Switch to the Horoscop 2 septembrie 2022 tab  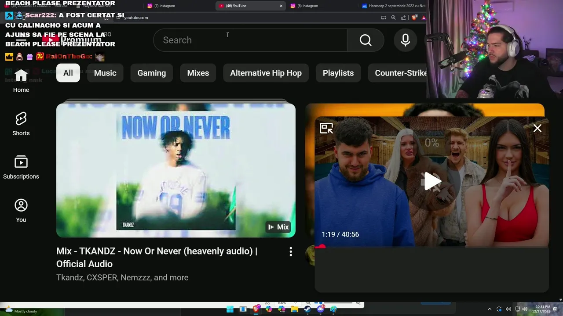tap(393, 6)
